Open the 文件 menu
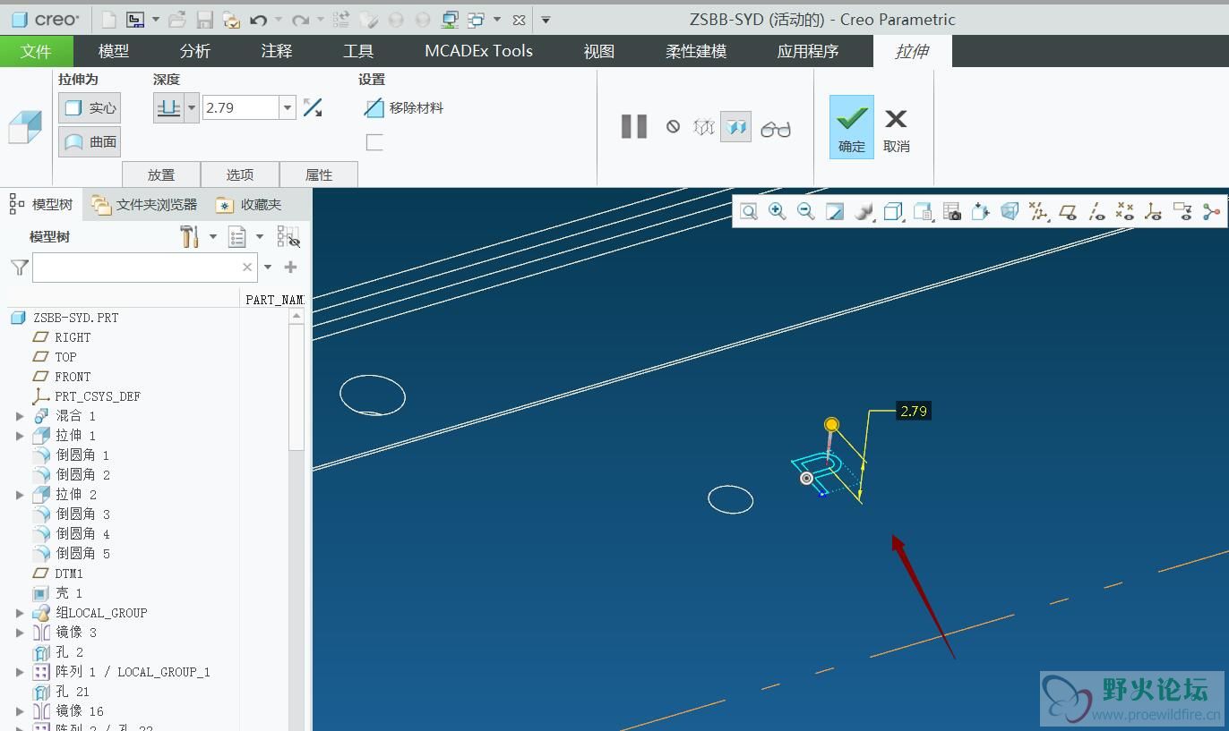Screen dimensions: 1229x731 (x=36, y=51)
